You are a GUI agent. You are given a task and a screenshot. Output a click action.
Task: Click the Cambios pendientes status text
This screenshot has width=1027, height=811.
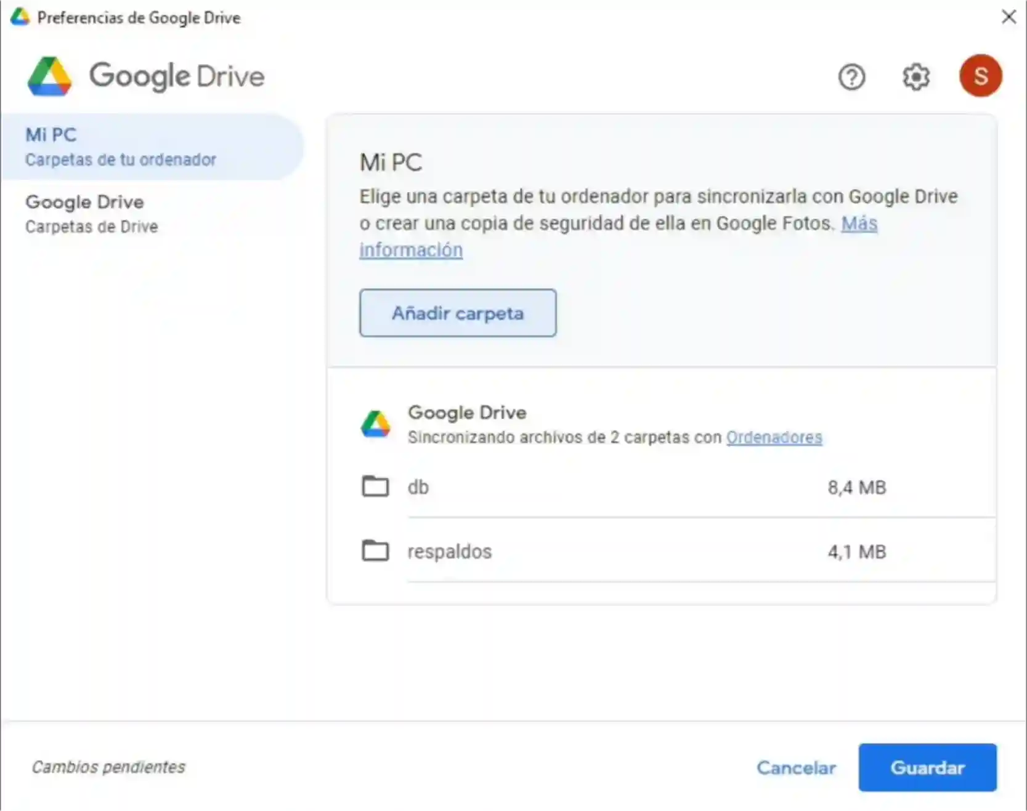click(x=108, y=767)
